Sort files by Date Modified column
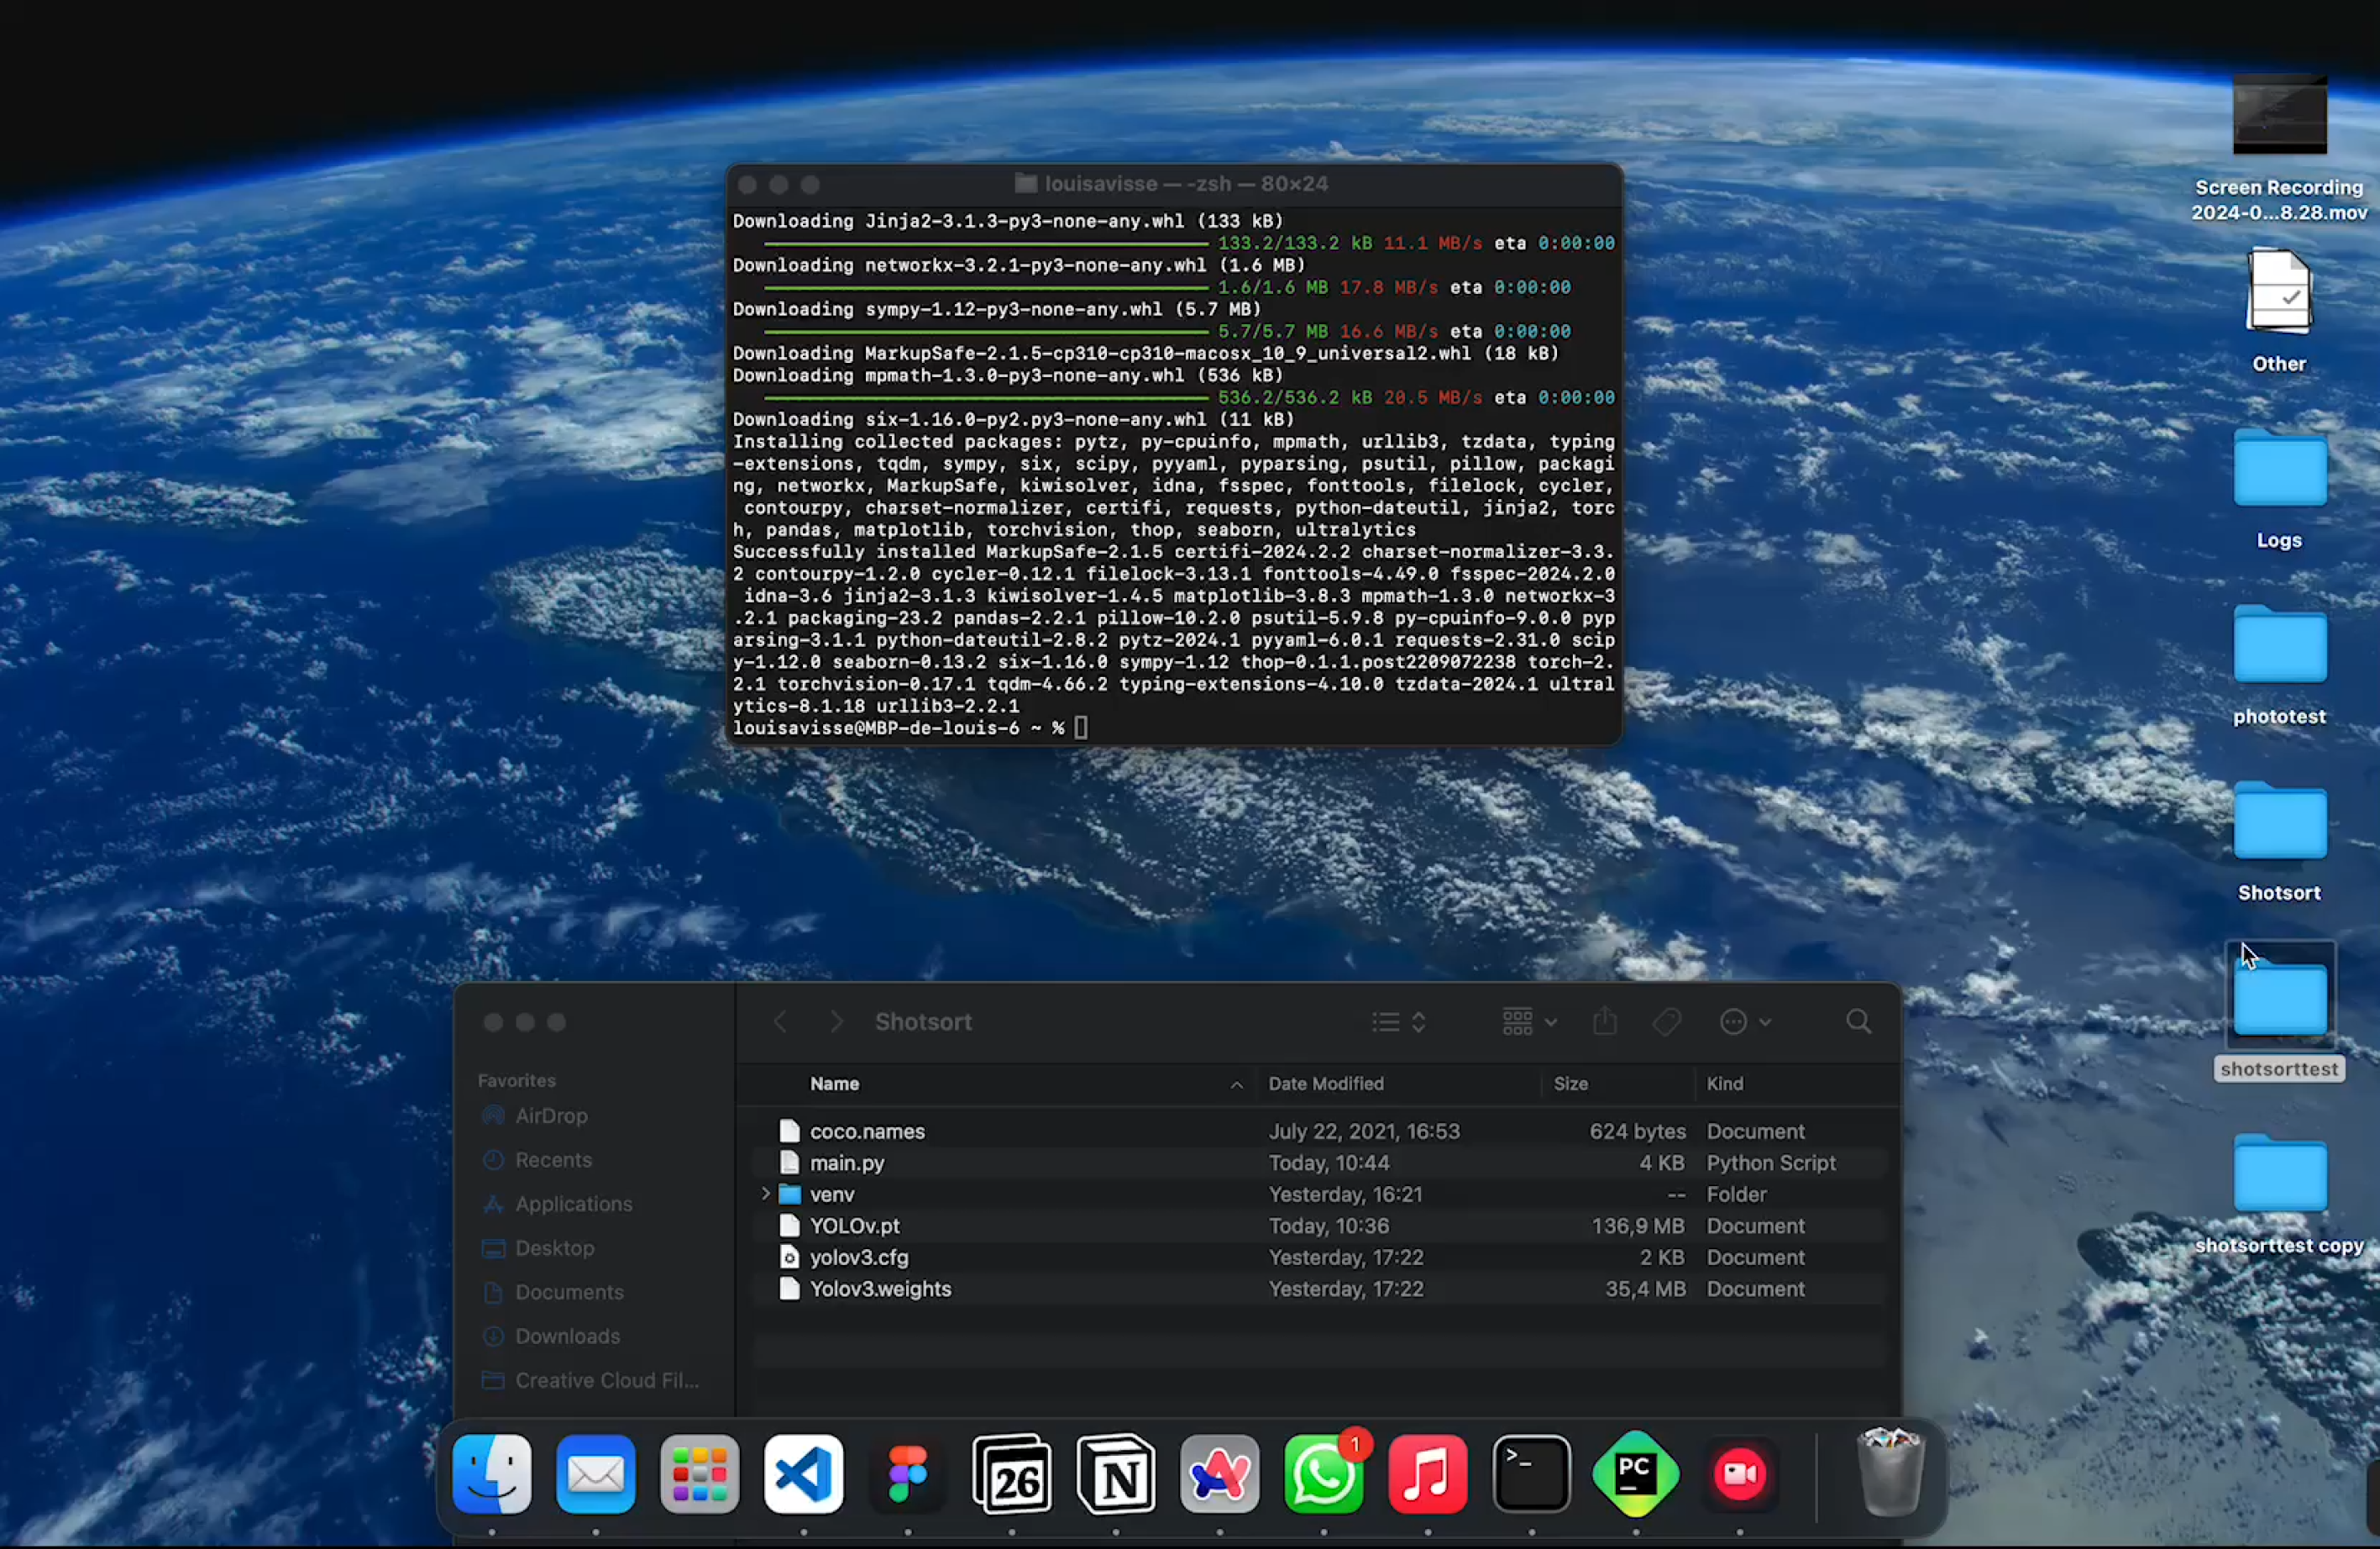This screenshot has width=2380, height=1549. pyautogui.click(x=1326, y=1084)
